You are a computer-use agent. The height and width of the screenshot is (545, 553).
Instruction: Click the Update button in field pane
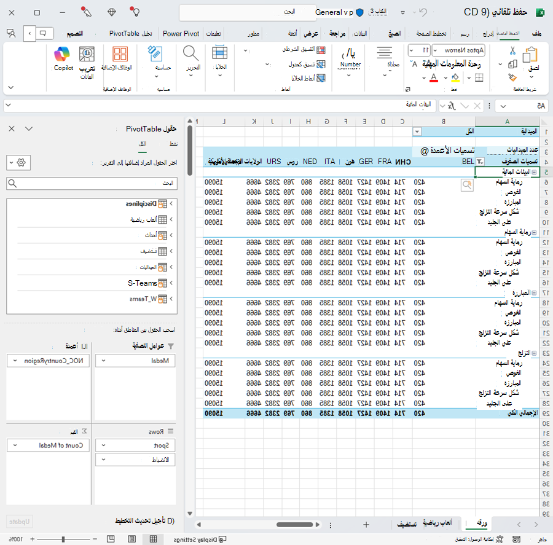20,522
